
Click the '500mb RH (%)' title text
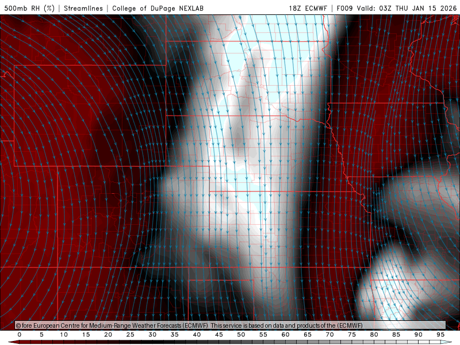(29, 8)
